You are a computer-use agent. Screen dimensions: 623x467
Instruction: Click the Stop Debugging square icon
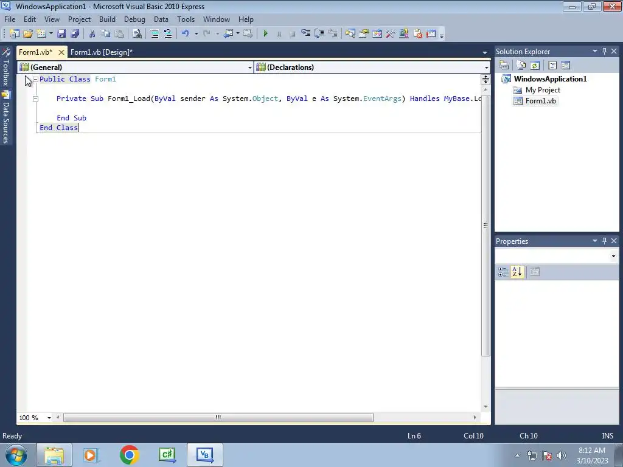292,34
